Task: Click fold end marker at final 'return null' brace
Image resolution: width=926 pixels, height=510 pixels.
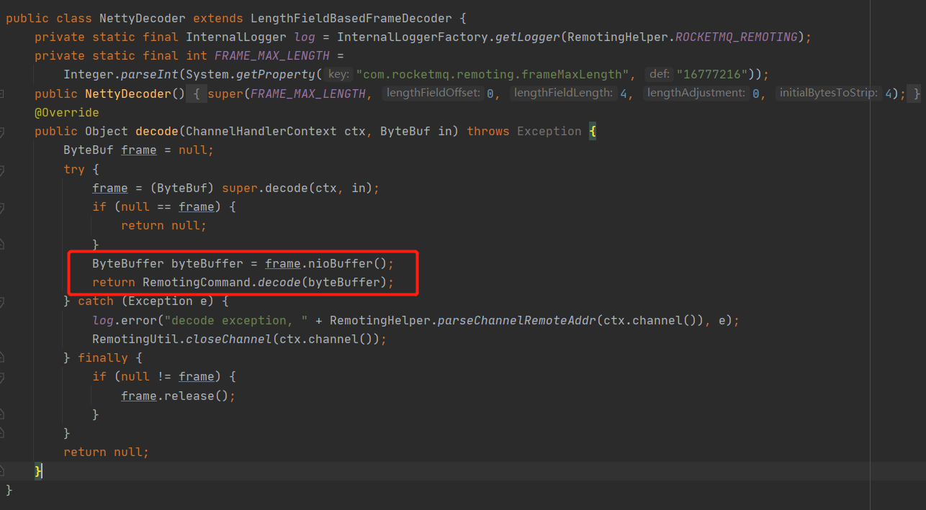Action: (2, 470)
